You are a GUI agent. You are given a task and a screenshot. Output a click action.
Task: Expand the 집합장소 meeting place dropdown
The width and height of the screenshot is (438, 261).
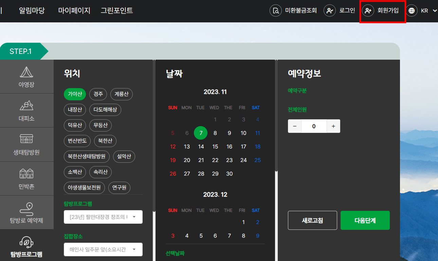click(x=103, y=249)
